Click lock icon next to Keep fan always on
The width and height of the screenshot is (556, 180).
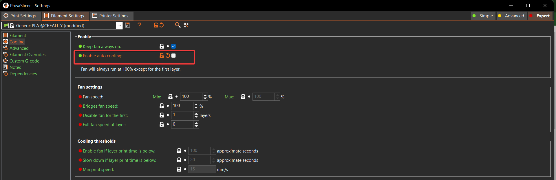tap(162, 46)
